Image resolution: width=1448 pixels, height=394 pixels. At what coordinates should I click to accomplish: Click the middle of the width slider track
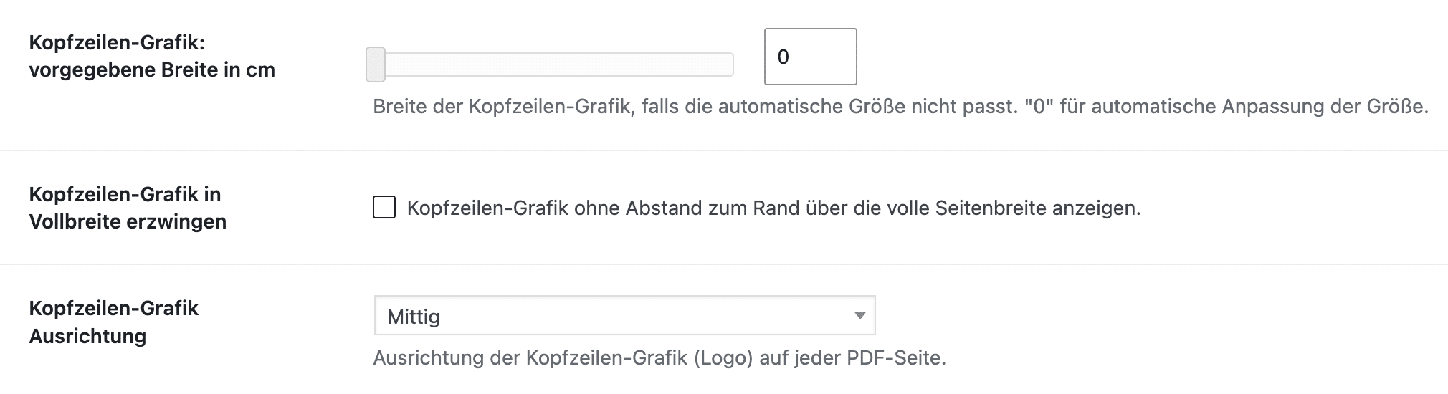pyautogui.click(x=550, y=64)
